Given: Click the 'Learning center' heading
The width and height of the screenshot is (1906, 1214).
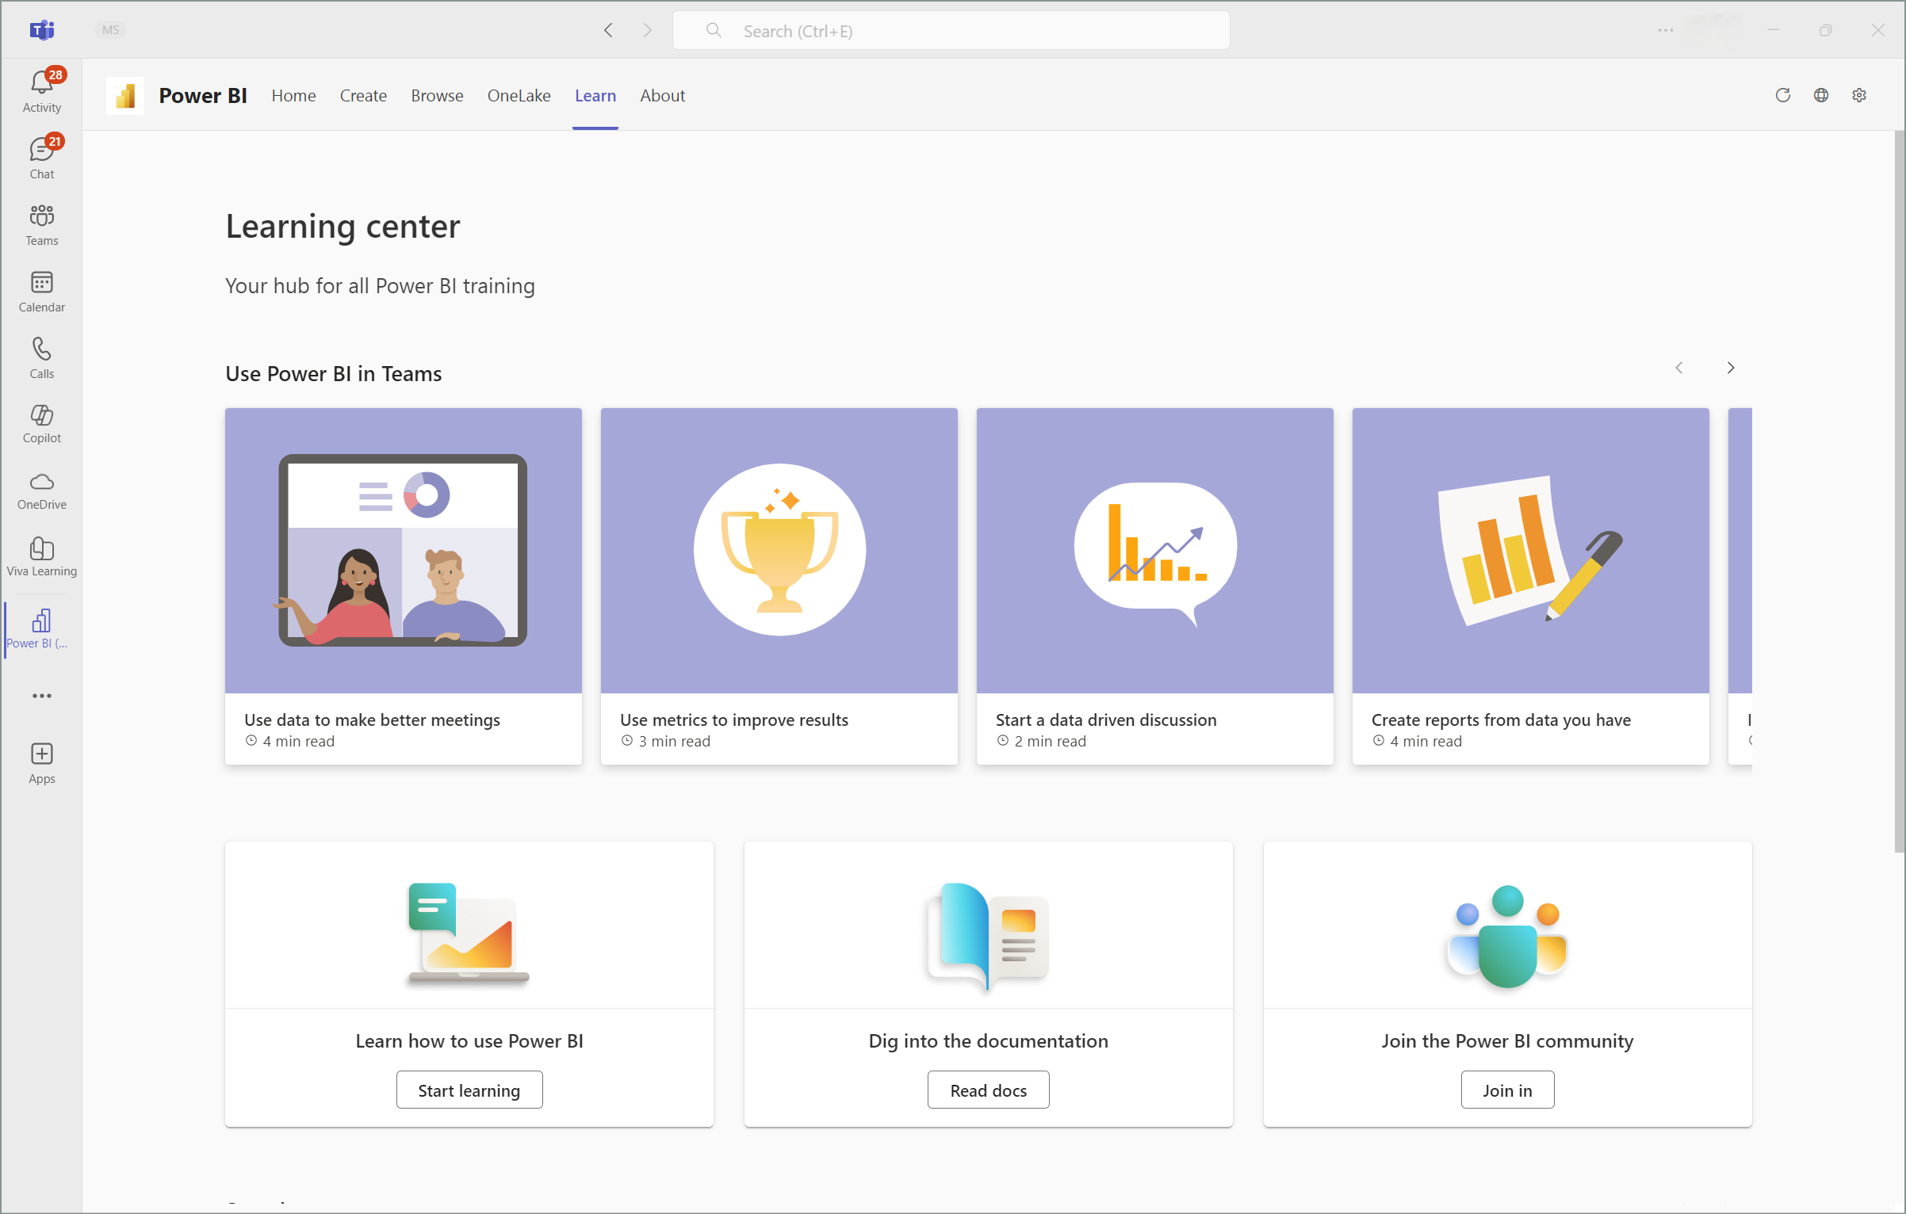Looking at the screenshot, I should point(343,227).
